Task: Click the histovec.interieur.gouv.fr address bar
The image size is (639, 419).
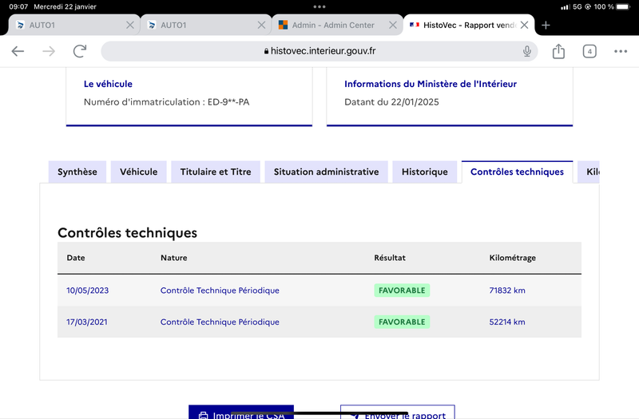Action: point(319,51)
